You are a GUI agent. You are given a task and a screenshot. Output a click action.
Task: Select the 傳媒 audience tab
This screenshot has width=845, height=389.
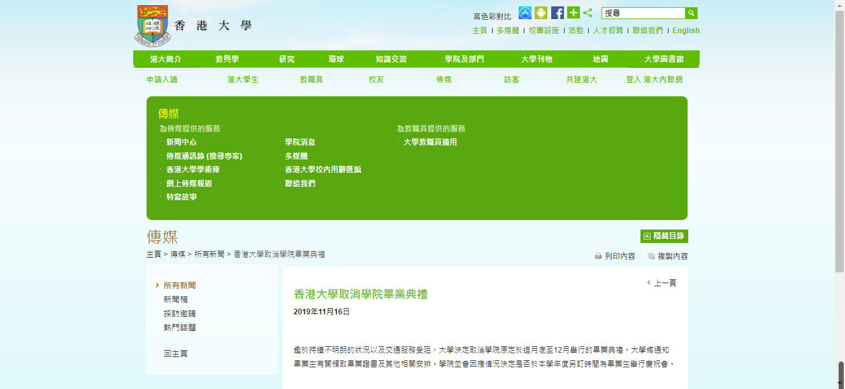point(444,80)
